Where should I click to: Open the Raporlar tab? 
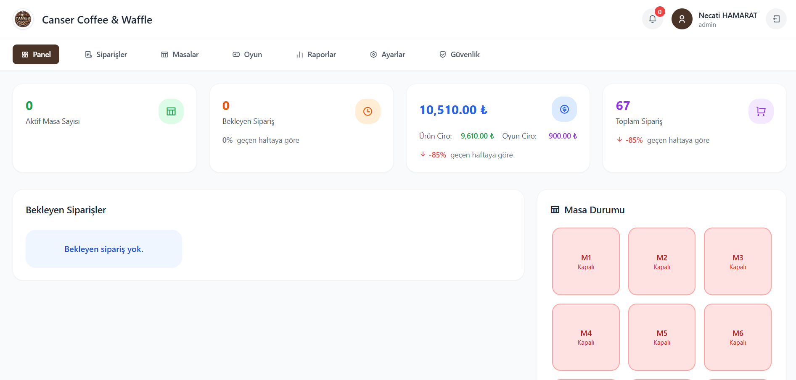point(316,55)
